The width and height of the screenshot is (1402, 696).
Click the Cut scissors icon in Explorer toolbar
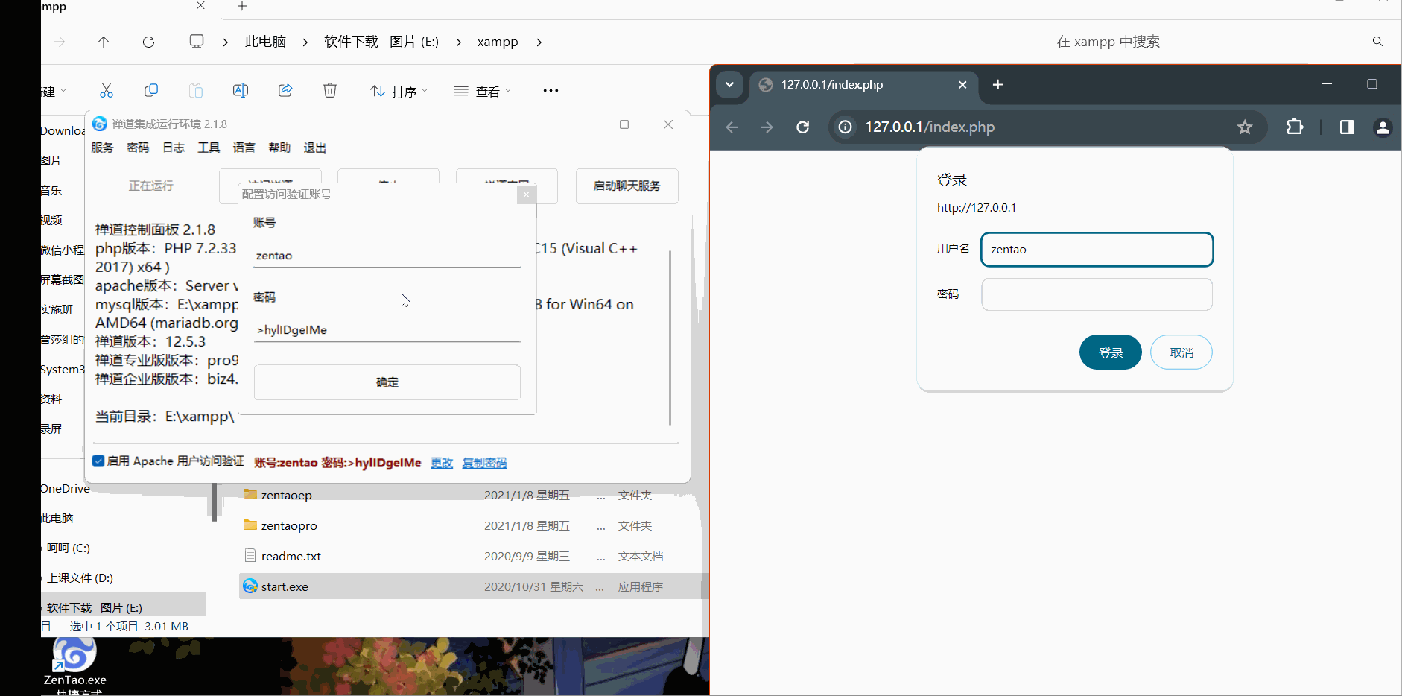107,90
